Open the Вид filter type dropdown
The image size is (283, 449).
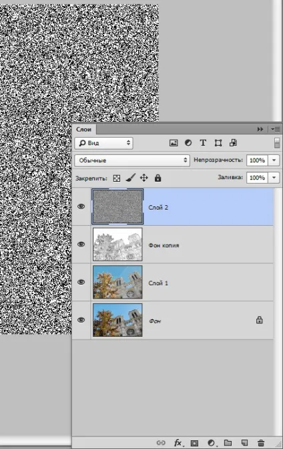[x=104, y=143]
